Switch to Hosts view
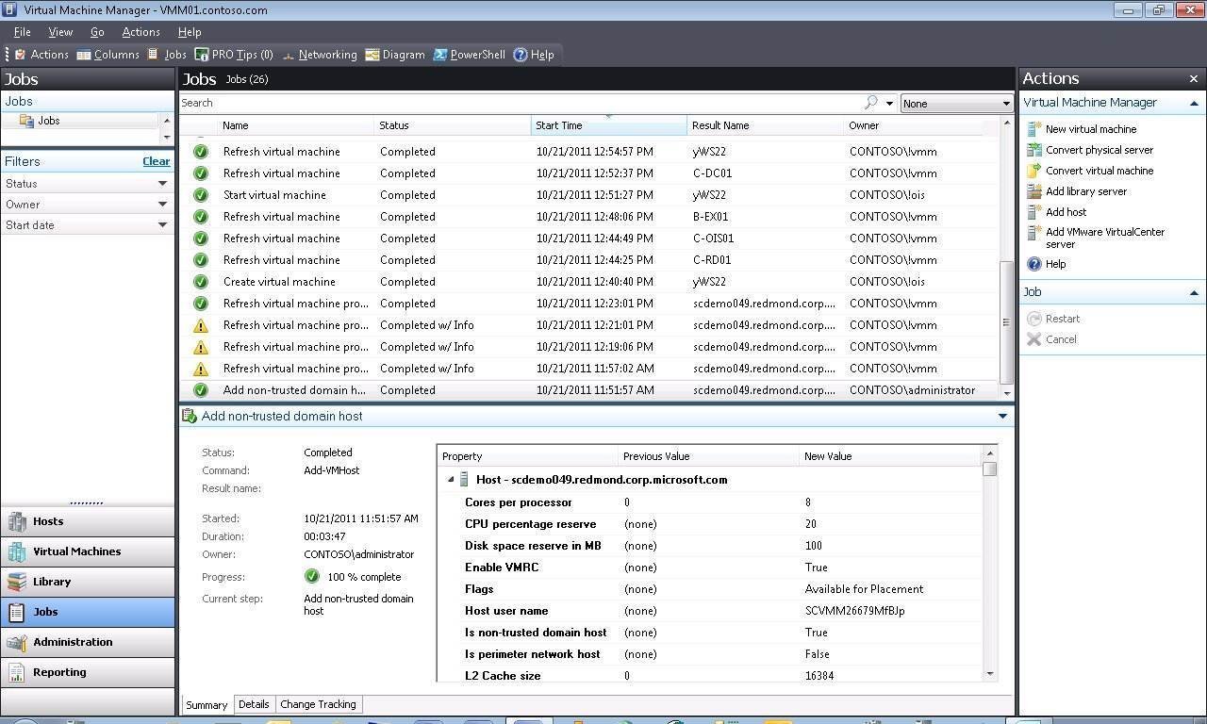Screen dimensions: 1207x724 pos(88,521)
